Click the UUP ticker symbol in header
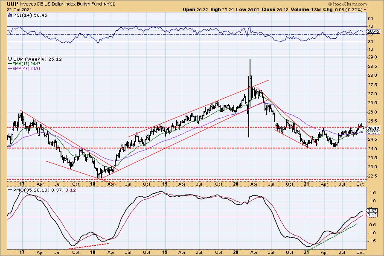Screen dimensions: 384x256 coord(12,4)
